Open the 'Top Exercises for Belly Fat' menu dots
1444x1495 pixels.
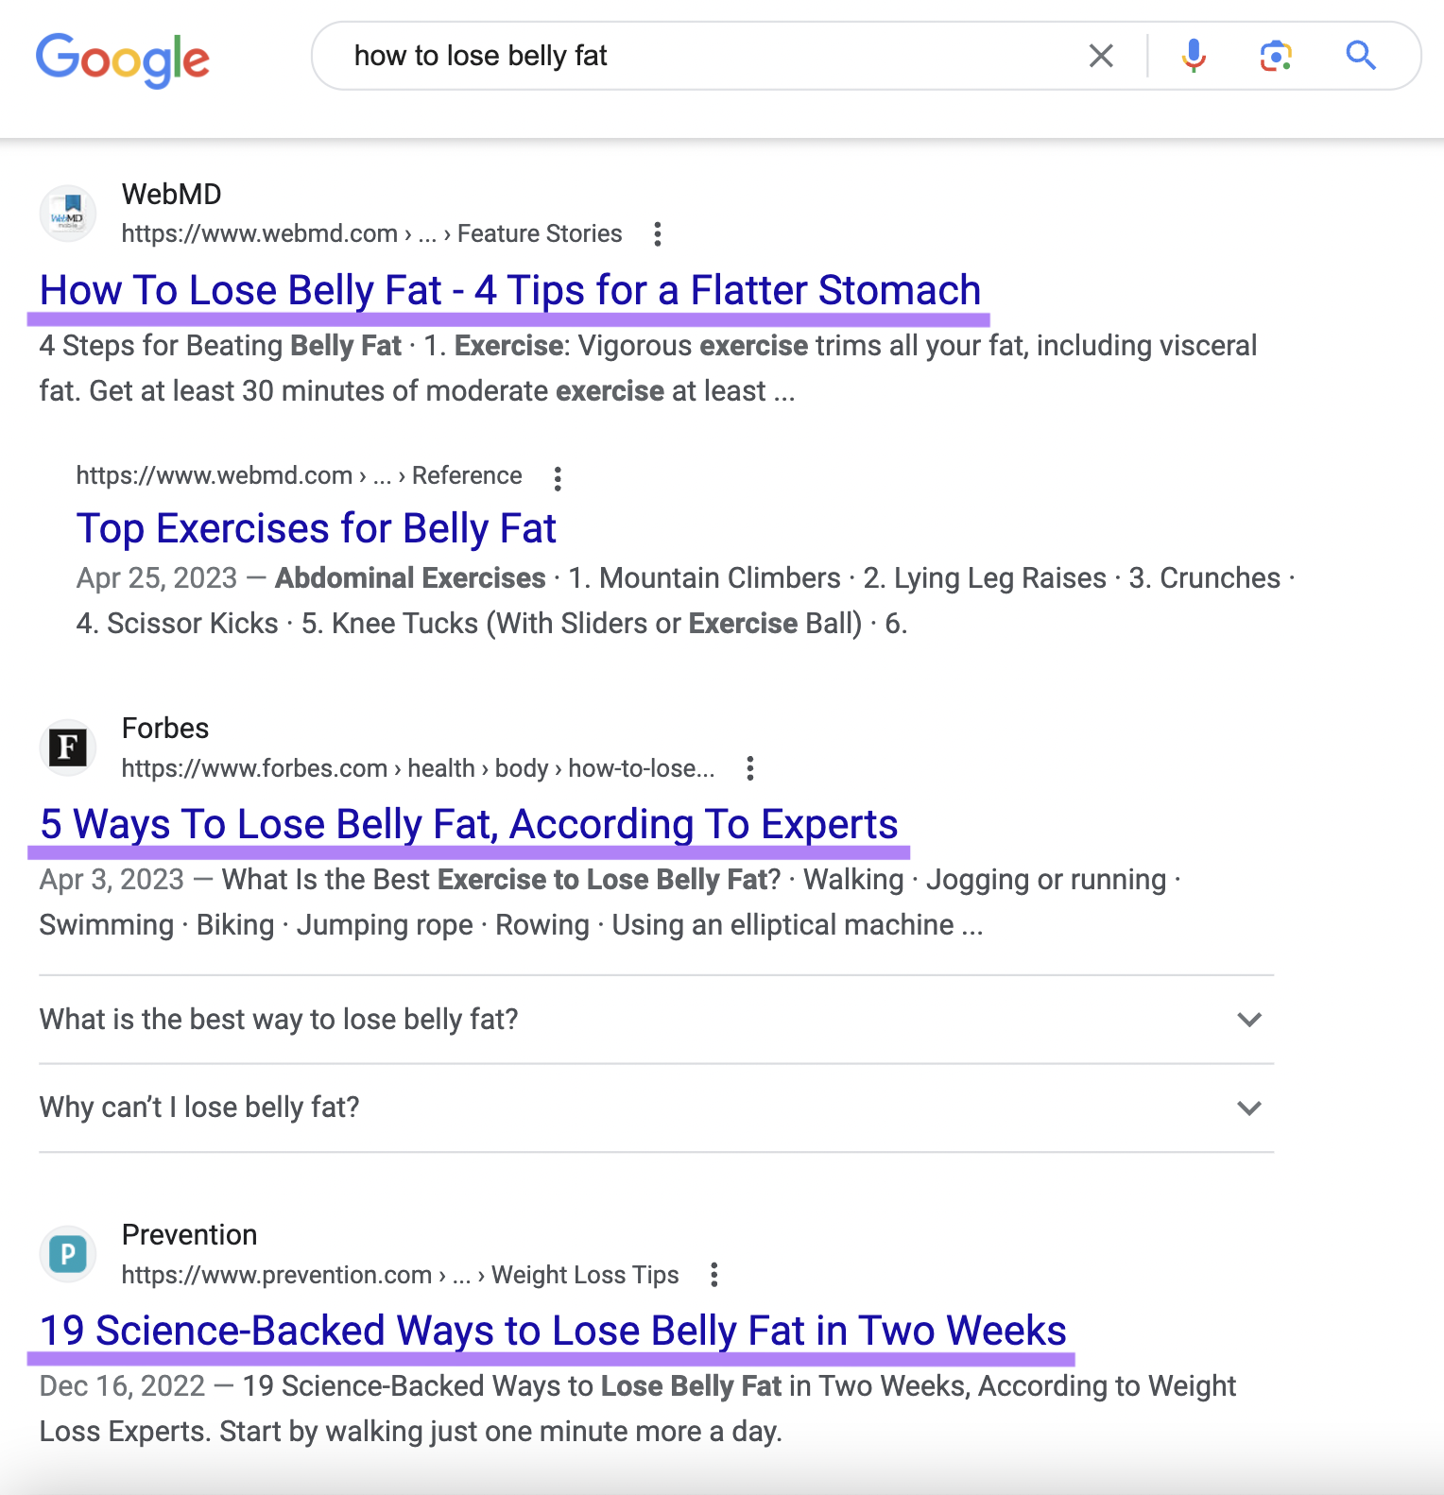coord(557,479)
